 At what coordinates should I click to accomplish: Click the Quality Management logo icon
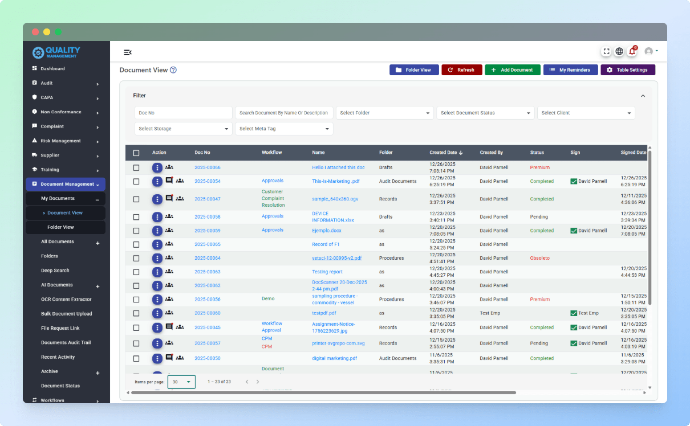[x=38, y=52]
